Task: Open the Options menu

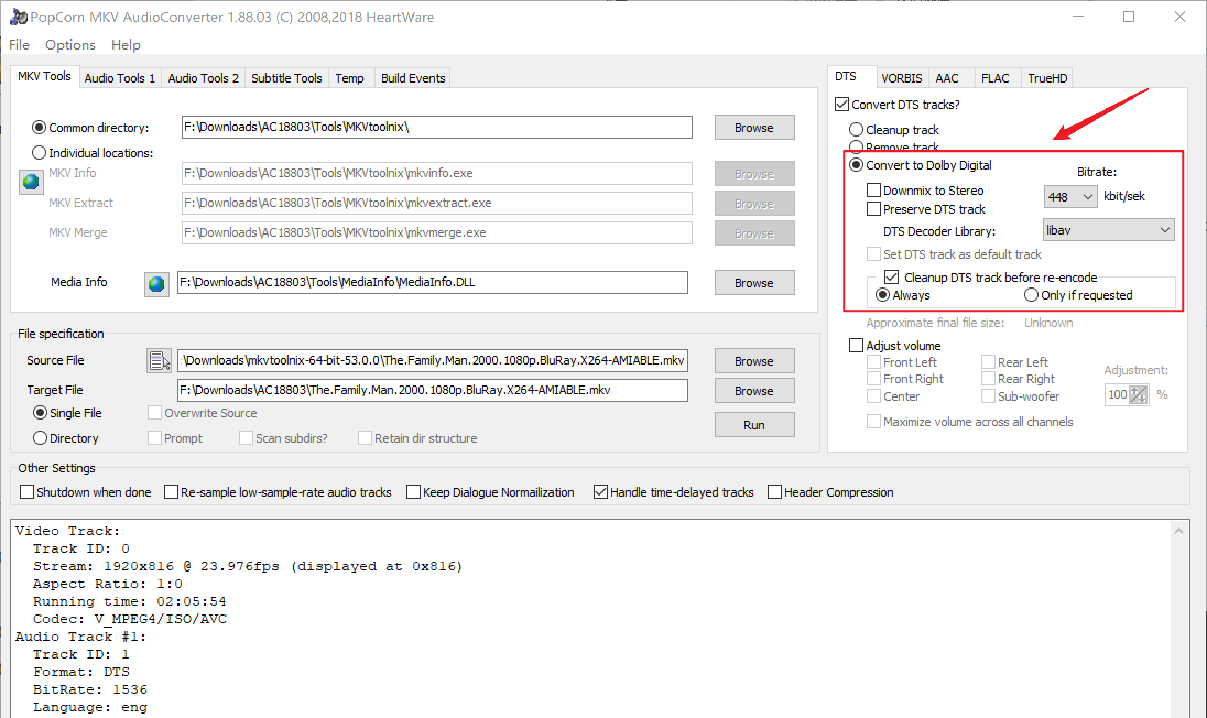Action: click(70, 45)
